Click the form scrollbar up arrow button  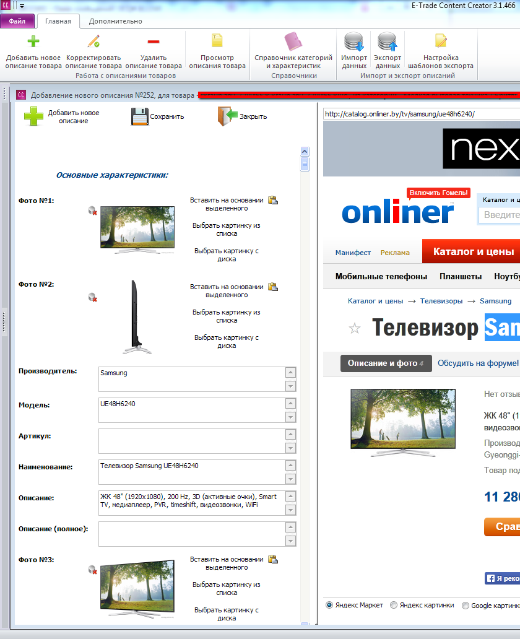pyautogui.click(x=305, y=152)
